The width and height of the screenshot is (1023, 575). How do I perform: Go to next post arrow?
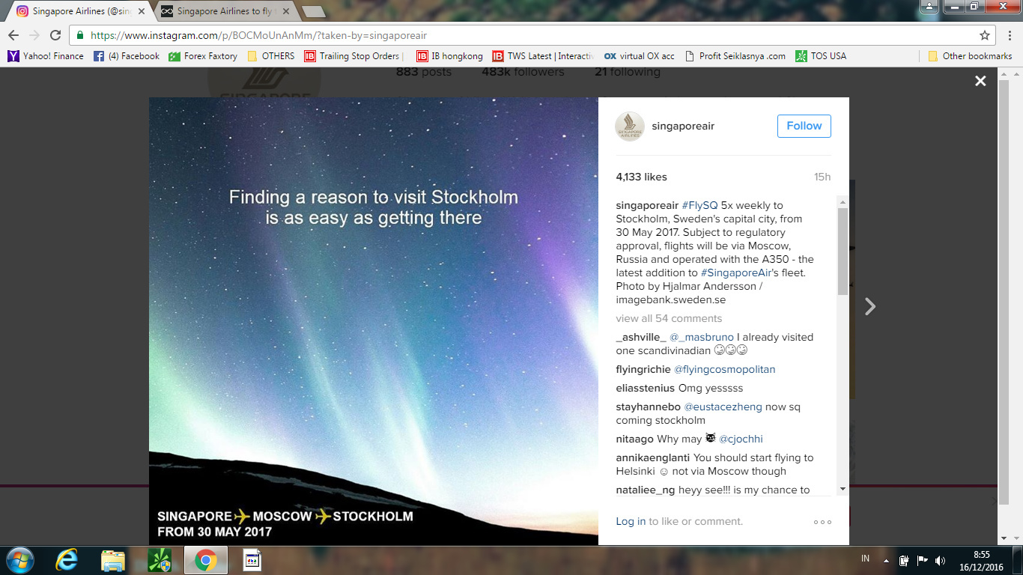[870, 306]
